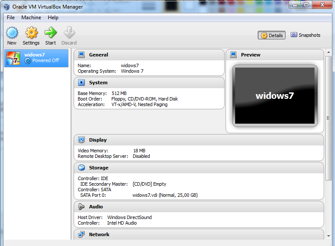Viewport: 335px width, 246px height.
Task: Click the Name value widows7 in General
Action: [x=130, y=65]
